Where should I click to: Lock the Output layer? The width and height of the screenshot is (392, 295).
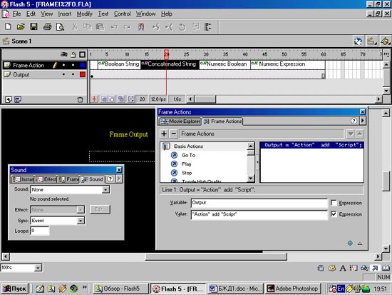[x=73, y=74]
